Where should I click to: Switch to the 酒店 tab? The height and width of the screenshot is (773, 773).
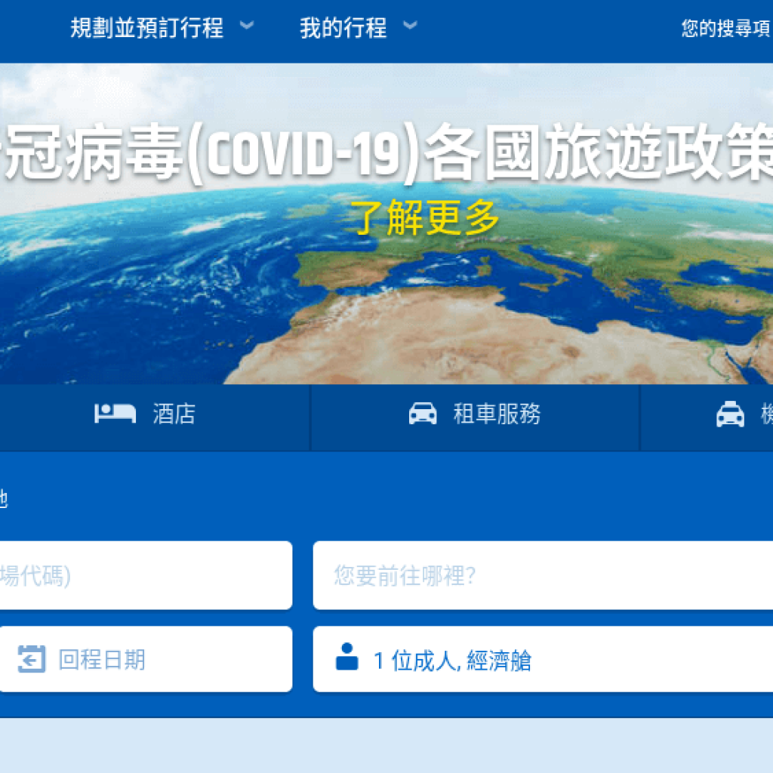(x=174, y=414)
